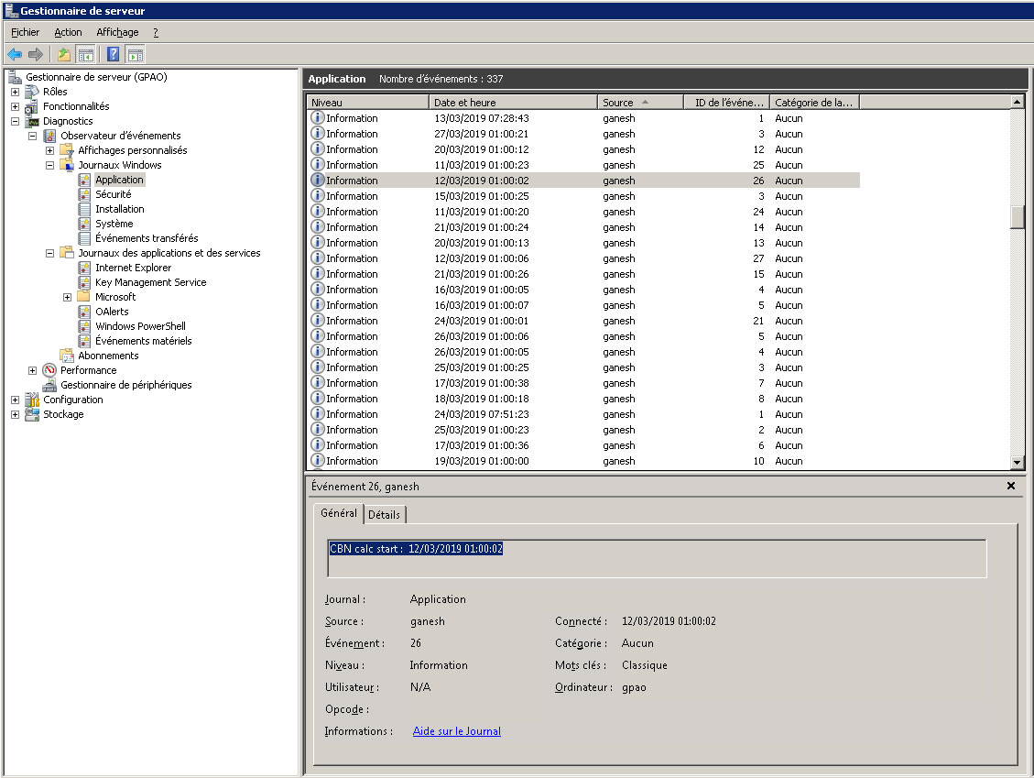Collapse the Journaux Windows node

tap(50, 165)
